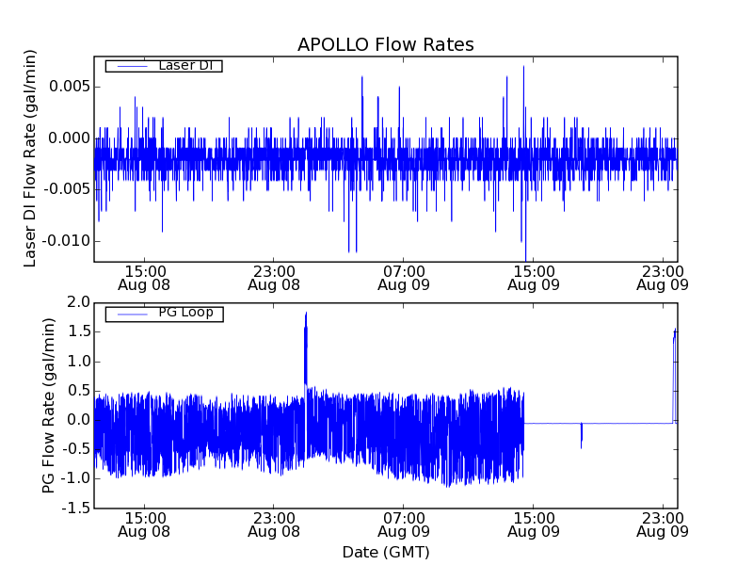
Task: Click the -0.005 tick label on top plot
Action: pyautogui.click(x=67, y=189)
